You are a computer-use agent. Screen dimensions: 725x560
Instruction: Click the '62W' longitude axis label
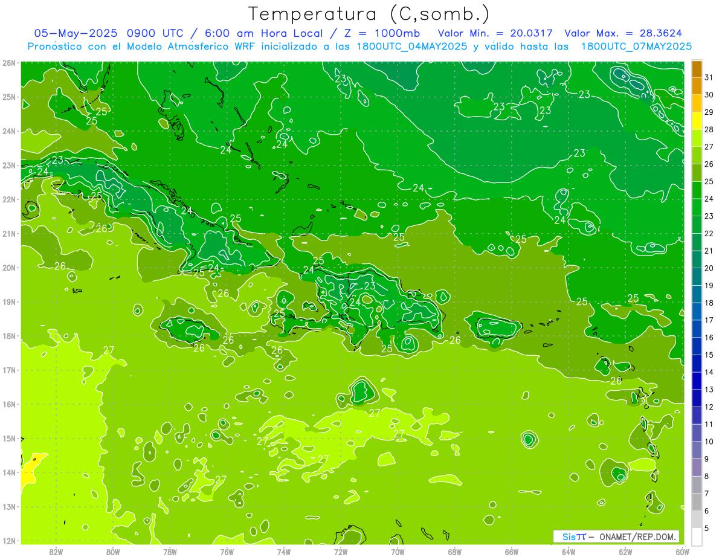pos(625,551)
